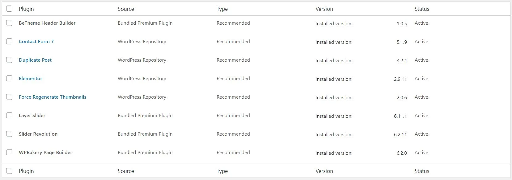Select all plugins via the bottom header checkbox
This screenshot has height=180, width=512.
pos(9,171)
